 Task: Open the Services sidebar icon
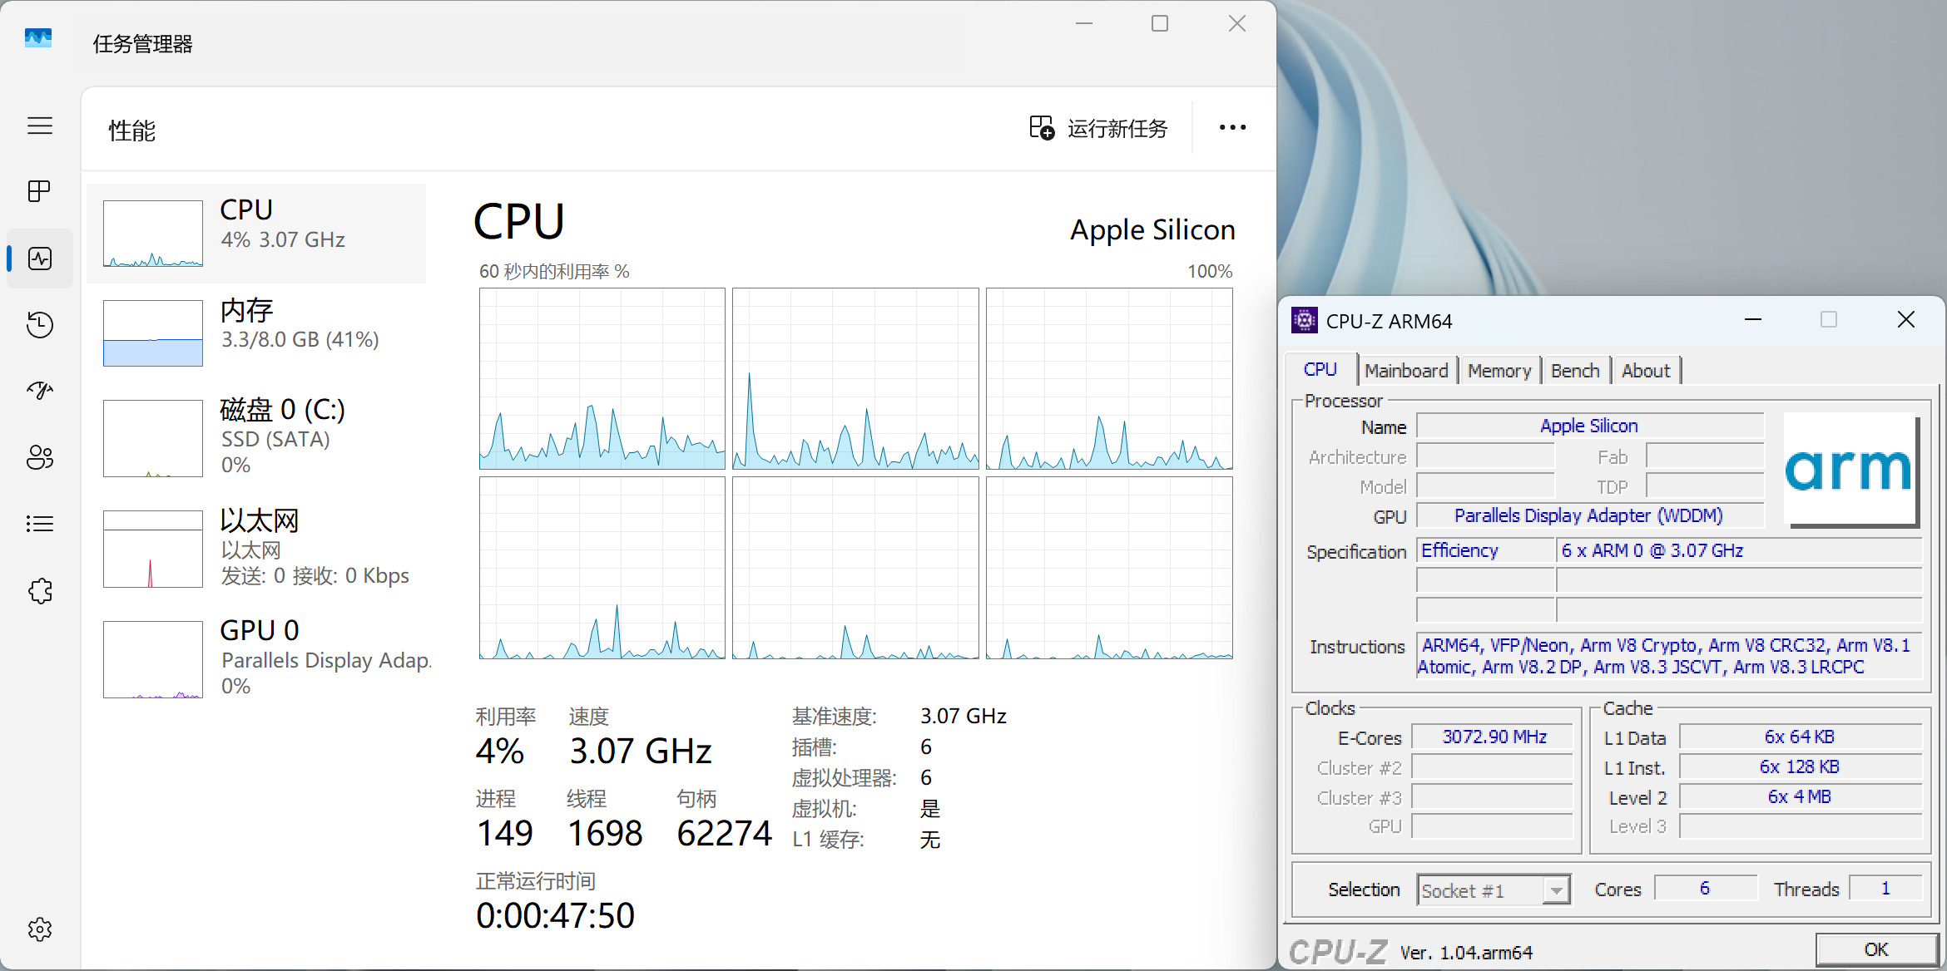[x=40, y=591]
